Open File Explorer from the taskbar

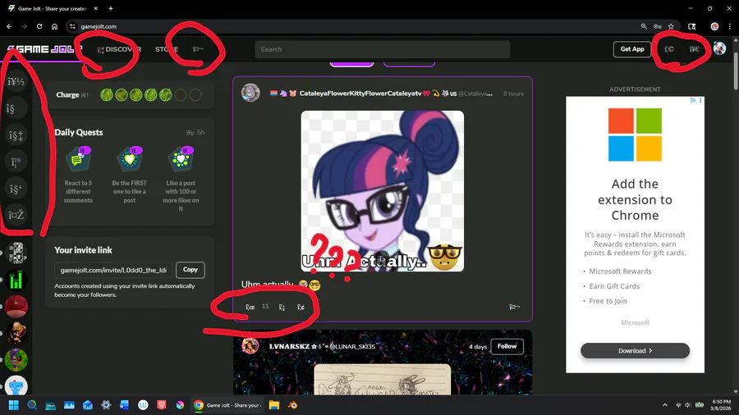274,405
